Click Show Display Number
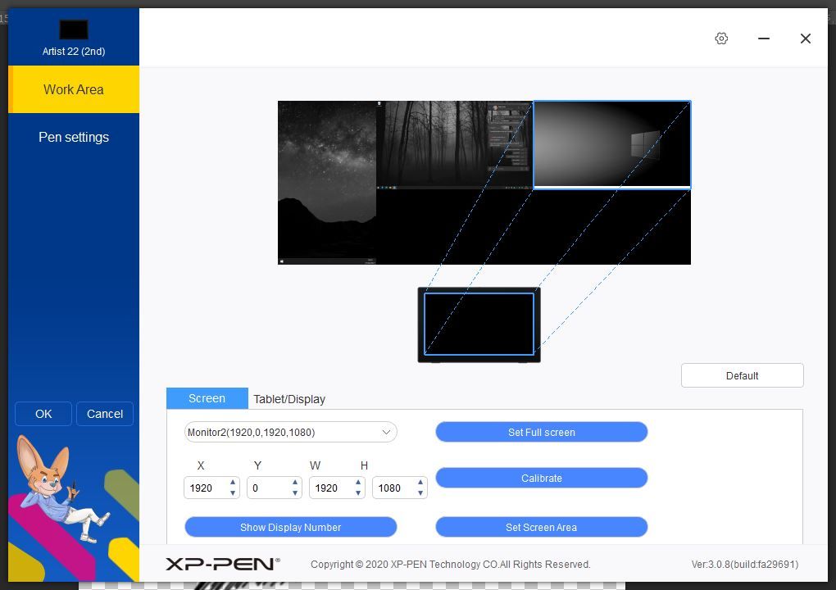836x590 pixels. 291,527
